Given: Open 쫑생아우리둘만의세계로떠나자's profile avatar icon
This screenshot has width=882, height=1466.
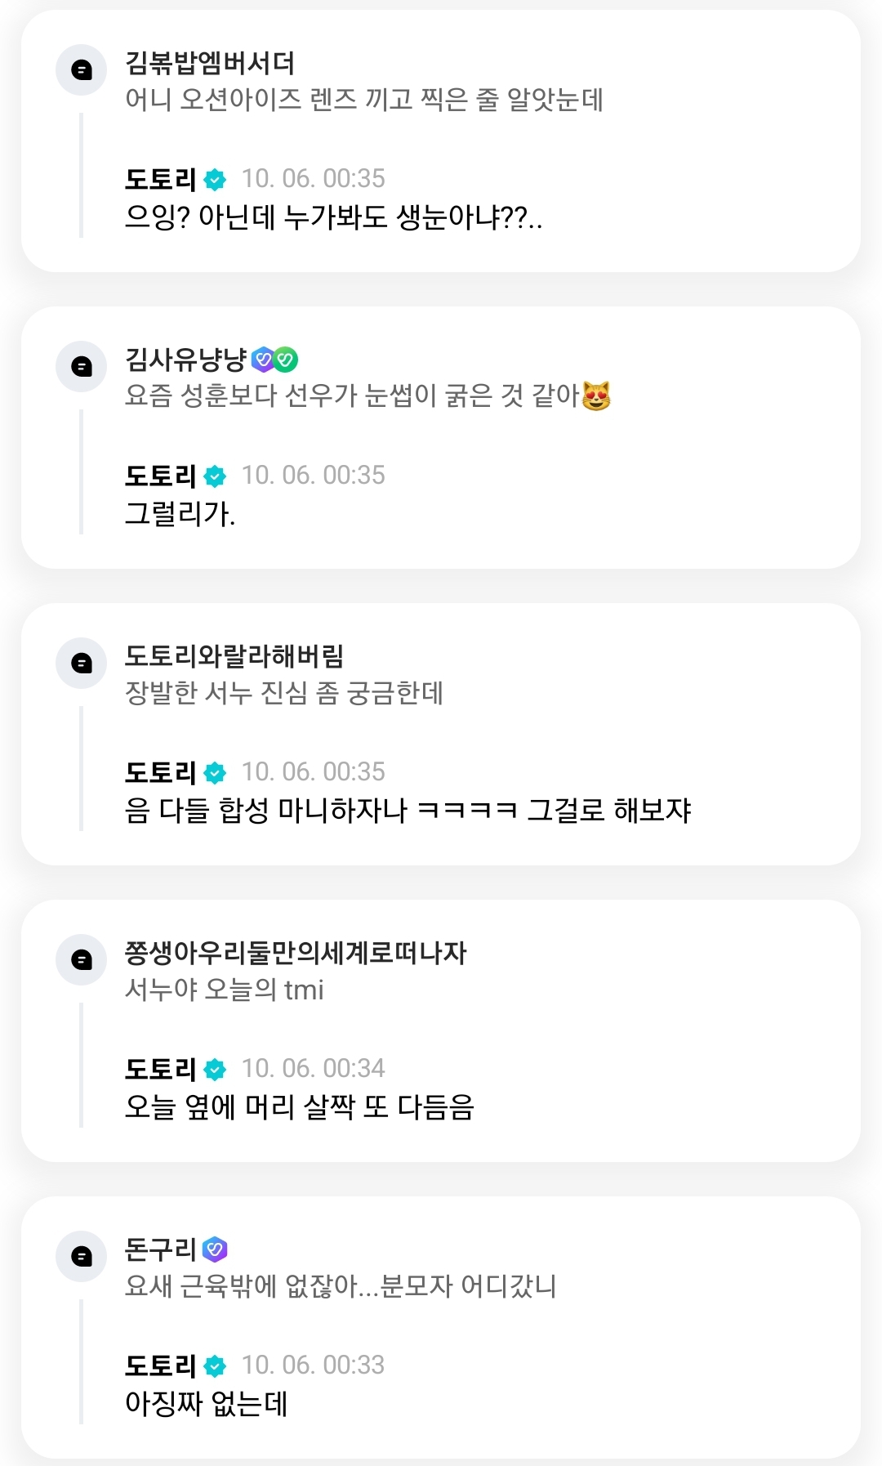Looking at the screenshot, I should (x=82, y=960).
